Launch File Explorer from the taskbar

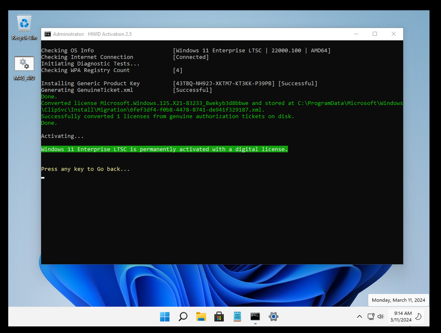(x=201, y=317)
